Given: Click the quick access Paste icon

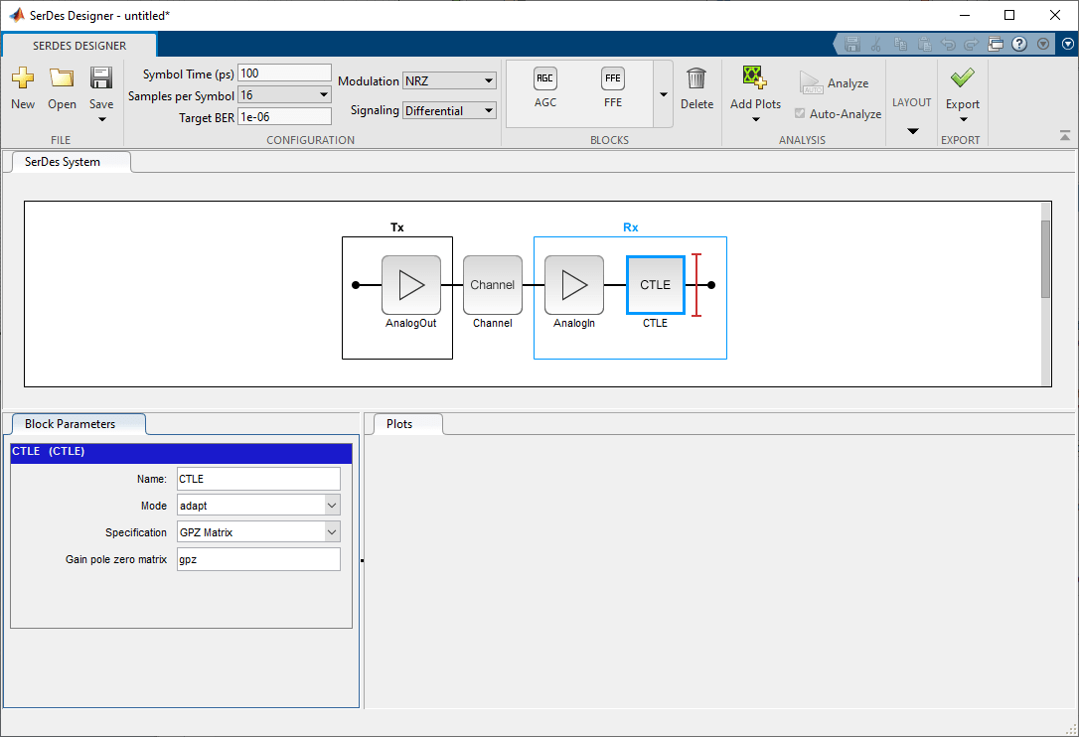Looking at the screenshot, I should 924,44.
